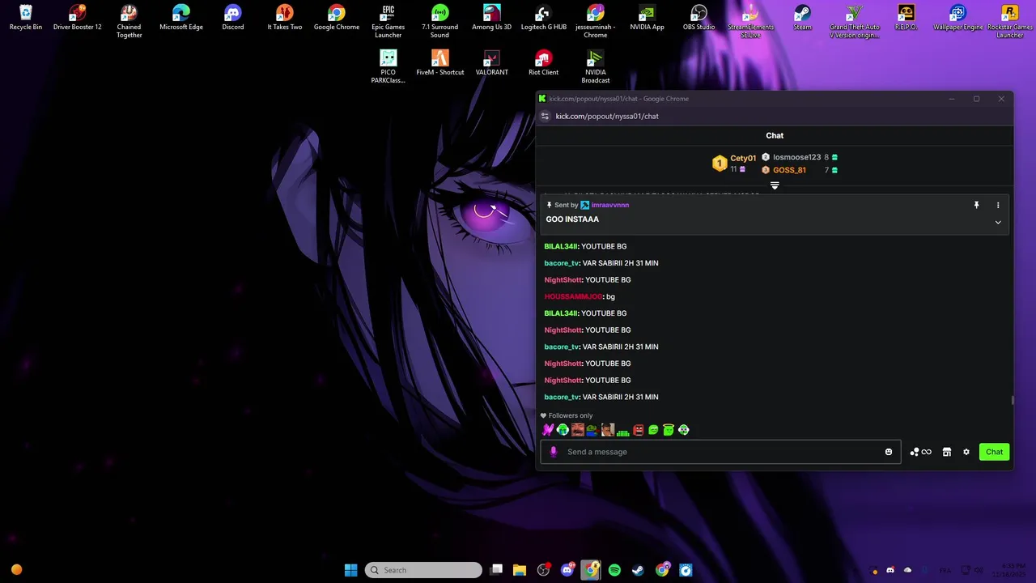Open the channel points infinity button
1036x583 pixels.
click(920, 452)
